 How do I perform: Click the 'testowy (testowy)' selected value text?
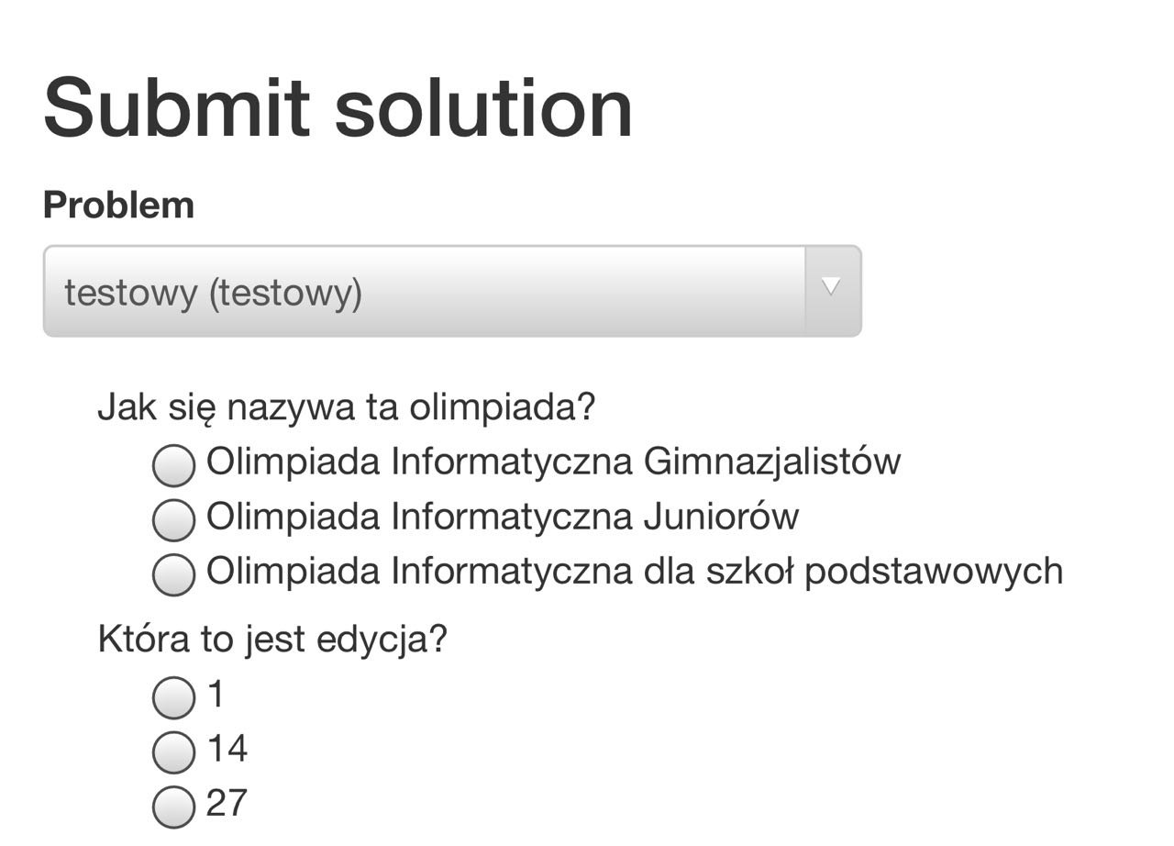click(x=213, y=294)
